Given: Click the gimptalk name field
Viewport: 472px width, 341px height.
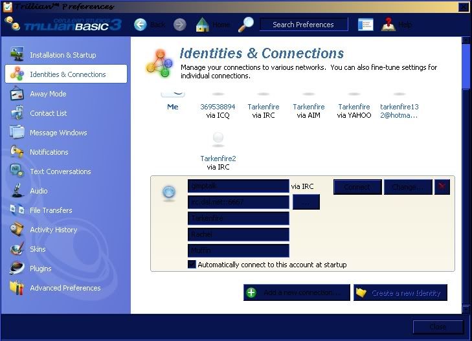Looking at the screenshot, I should [x=238, y=186].
